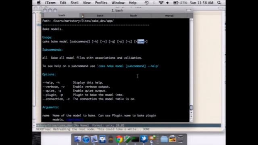The width and height of the screenshot is (258, 145).
Task: Open the Help menu
Action: coord(133,3)
